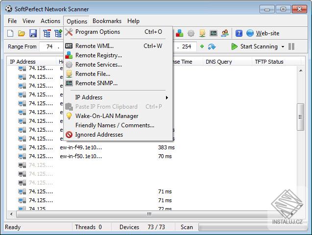Open the File menu
The image size is (312, 235).
point(12,21)
